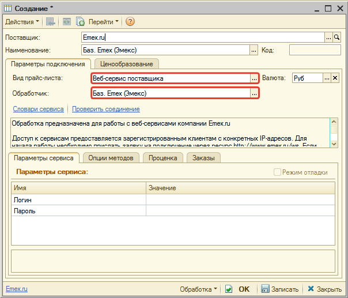348x298 pixels.
Task: Select the Логин row name cell
Action: pyautogui.click(x=78, y=200)
